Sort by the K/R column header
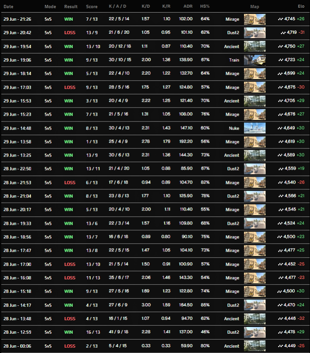Image resolution: width=310 pixels, height=353 pixels. coord(166,6)
